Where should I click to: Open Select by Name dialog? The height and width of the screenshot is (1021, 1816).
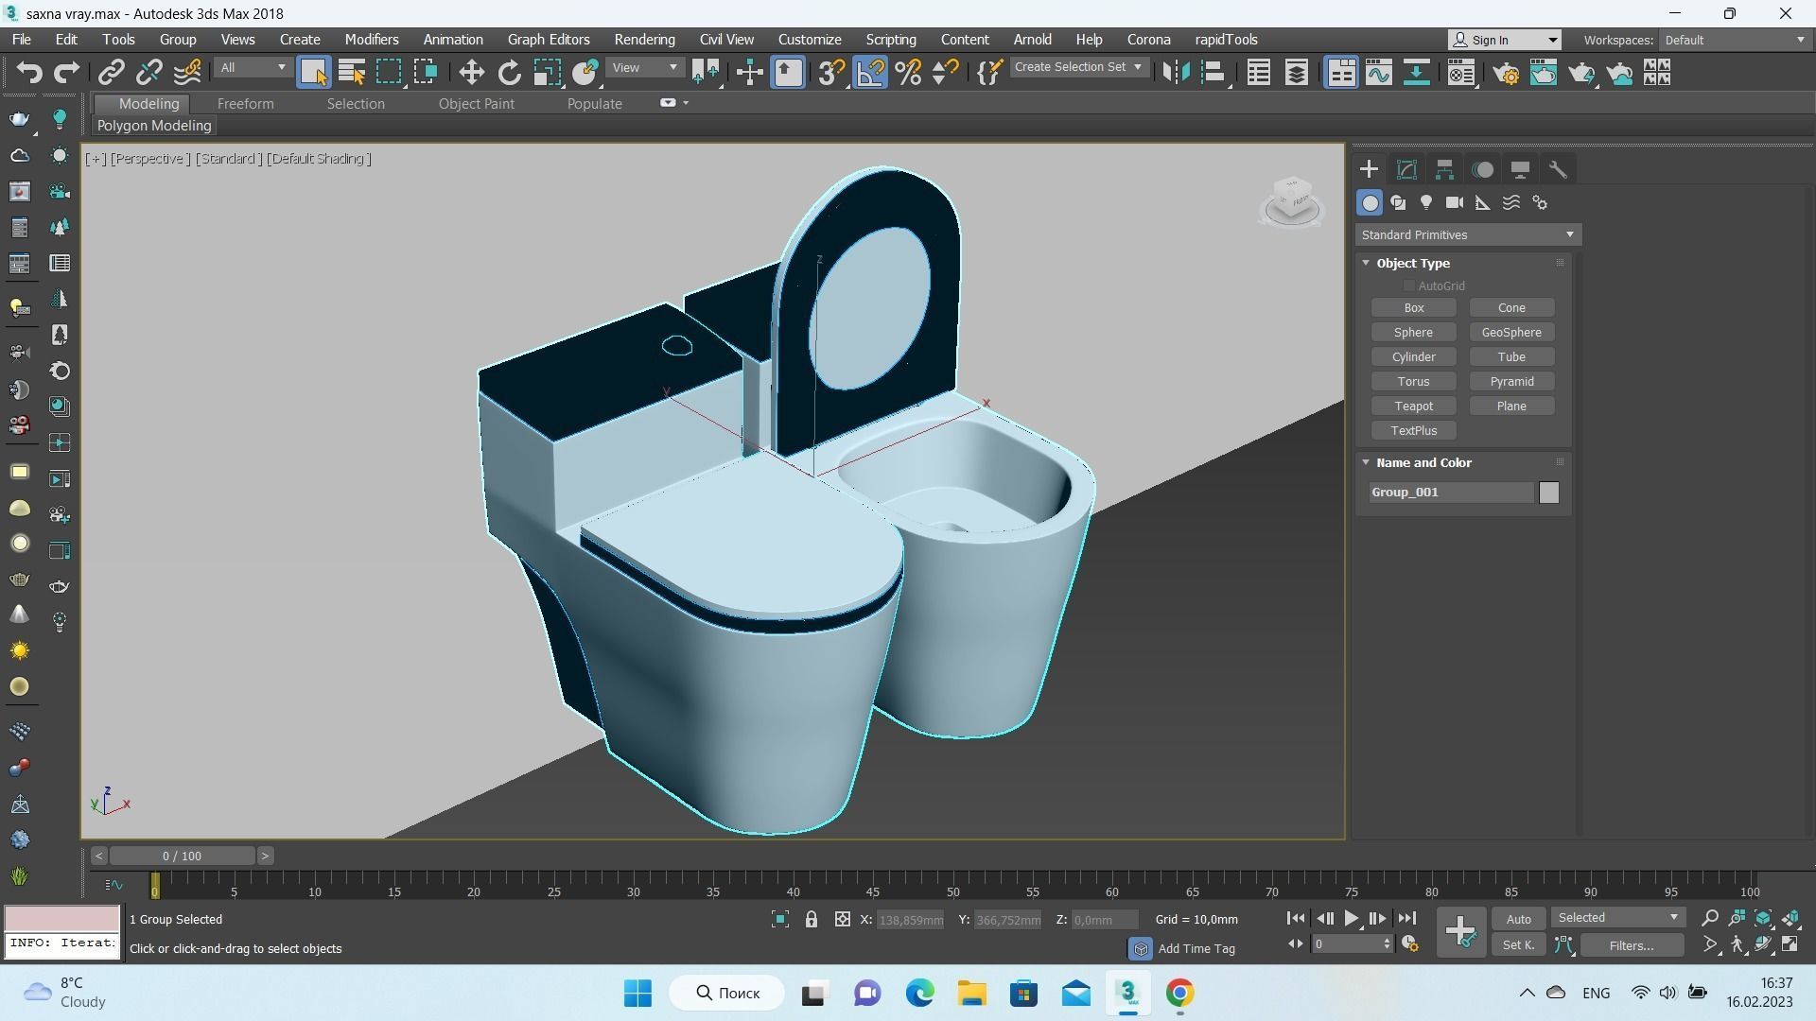pos(351,73)
